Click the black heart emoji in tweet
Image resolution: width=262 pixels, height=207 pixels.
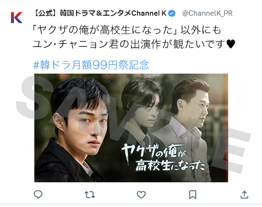tap(231, 44)
